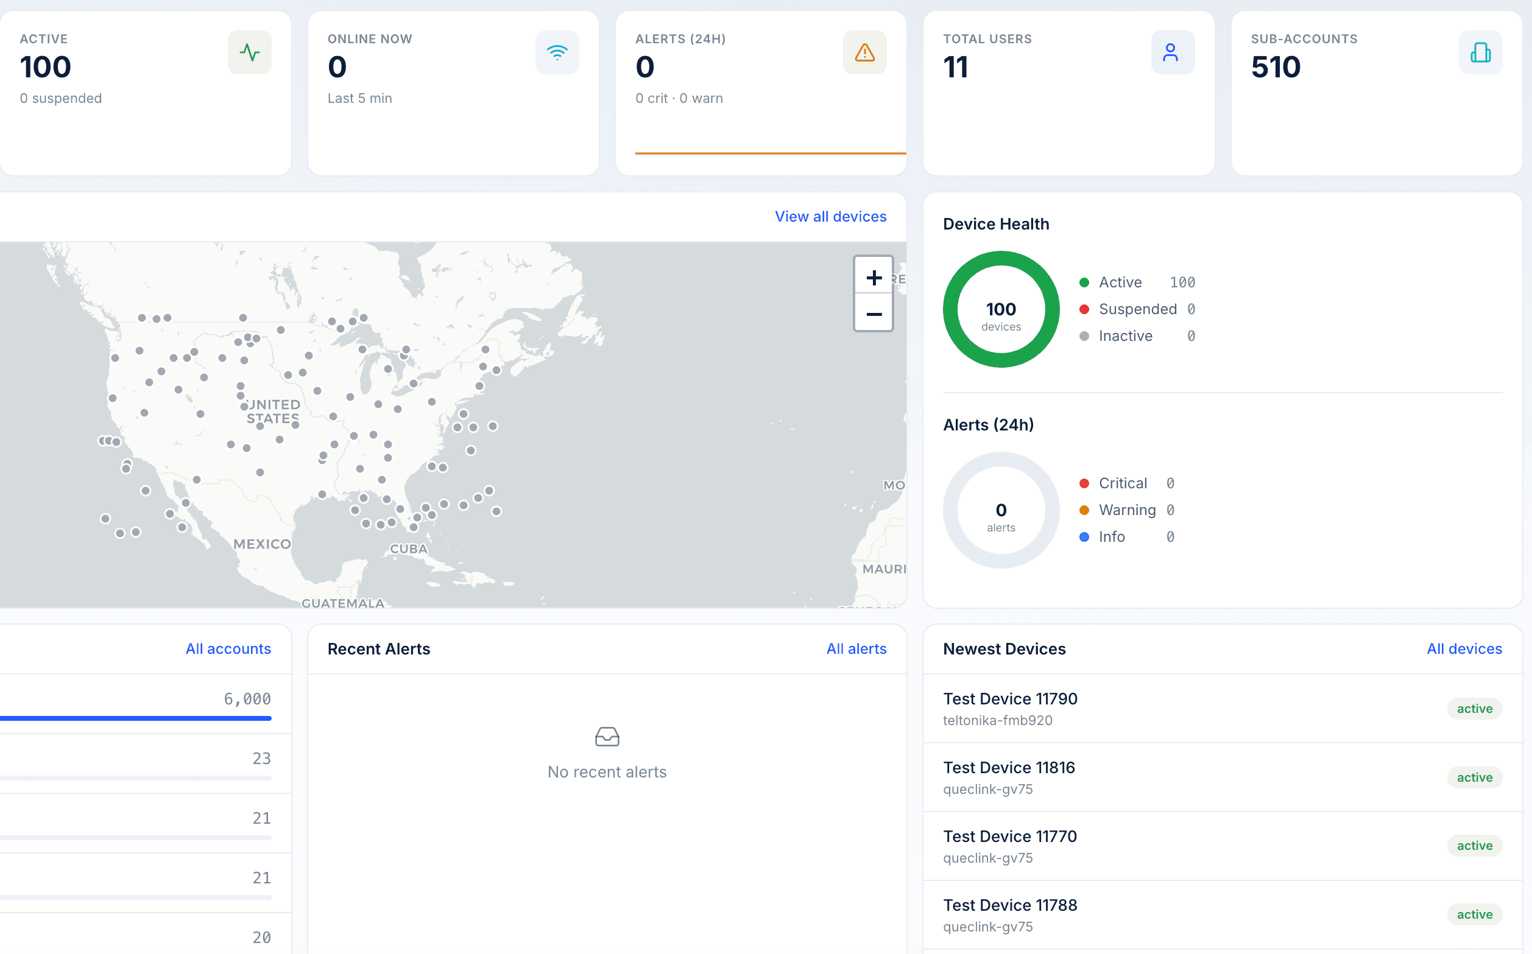
Task: Click the teltonika-fmb920 model text
Action: 997,720
